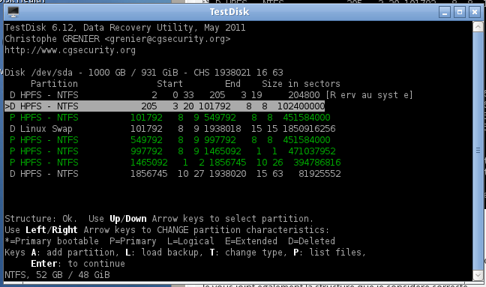Close the TestDisk window
The width and height of the screenshot is (486, 287).
pyautogui.click(x=475, y=13)
